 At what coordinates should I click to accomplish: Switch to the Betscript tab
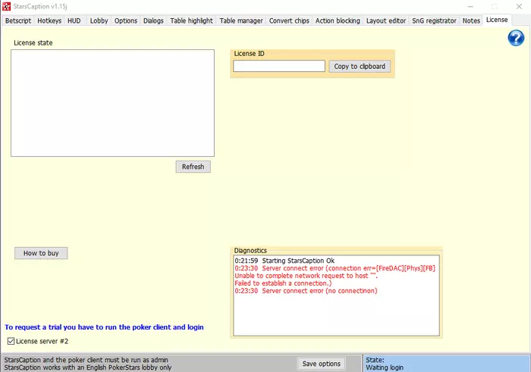tap(18, 20)
